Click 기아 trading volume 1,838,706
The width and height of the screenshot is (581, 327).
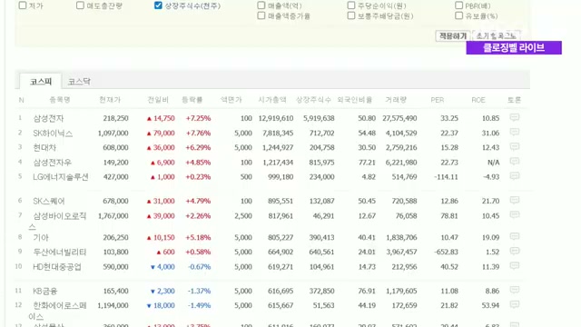(401, 237)
